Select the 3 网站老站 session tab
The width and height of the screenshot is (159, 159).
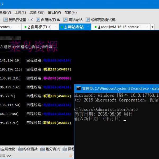pos(74,27)
